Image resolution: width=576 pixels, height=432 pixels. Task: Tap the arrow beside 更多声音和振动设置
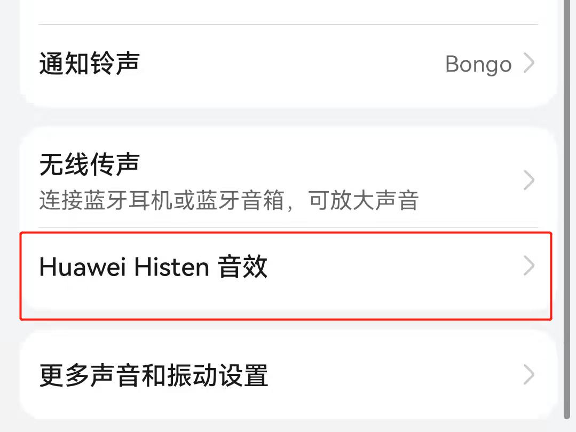coord(529,375)
